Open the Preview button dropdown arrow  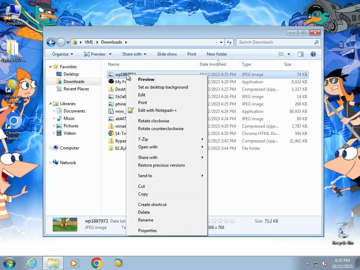tap(110, 54)
